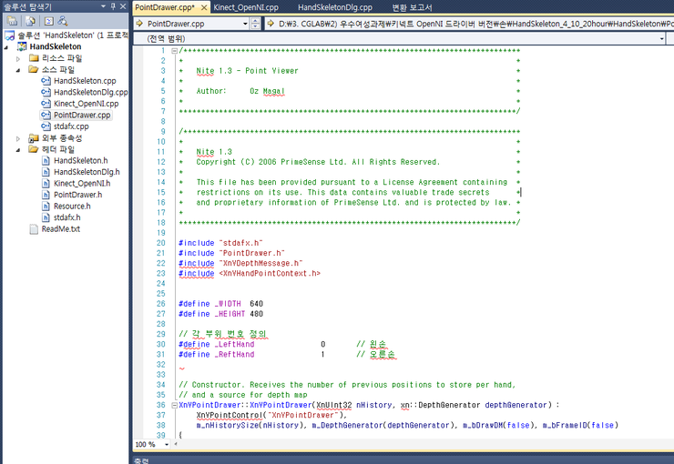Select HandSkeletonDlg.h header file
The height and width of the screenshot is (464, 674).
(x=87, y=172)
